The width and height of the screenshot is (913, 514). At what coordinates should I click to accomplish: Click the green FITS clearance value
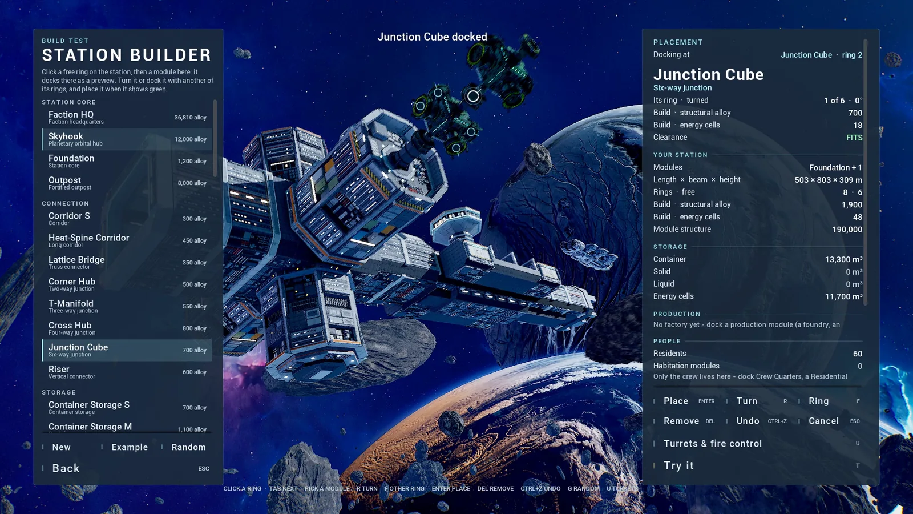[x=854, y=138]
